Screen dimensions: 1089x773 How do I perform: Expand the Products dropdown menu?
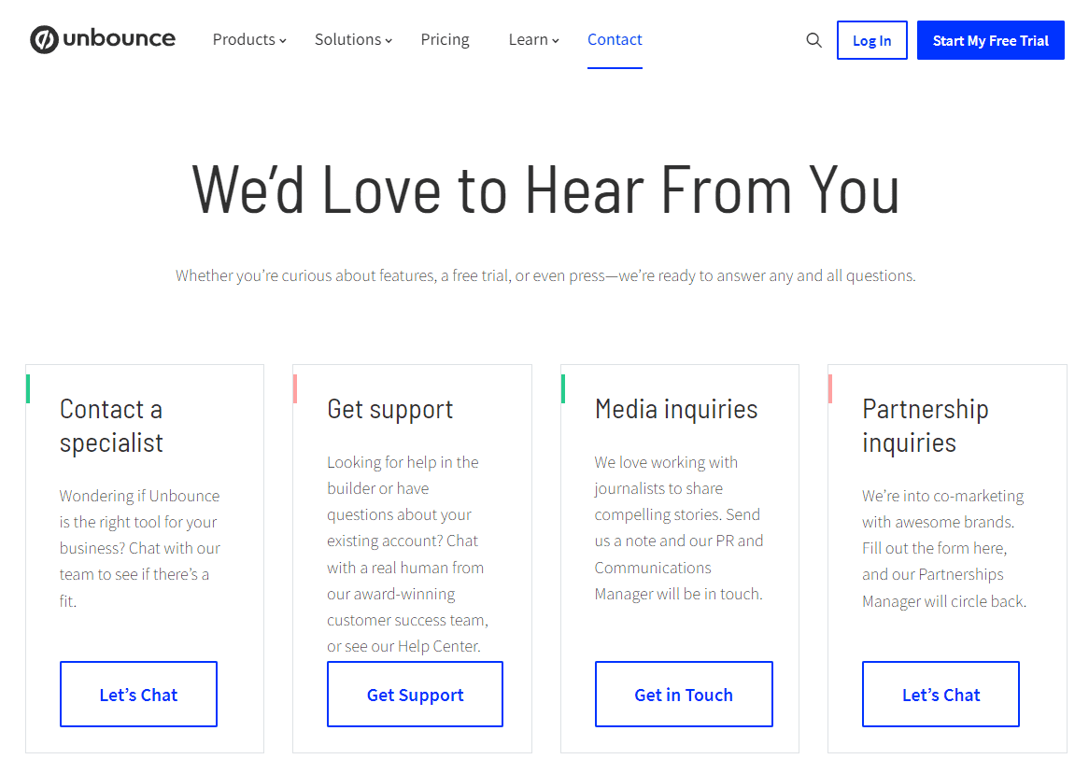coord(249,39)
